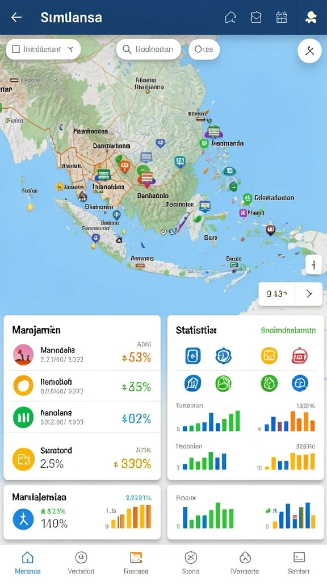Click the magnifier in Hodnedan search pill
327x582 pixels.
[127, 49]
